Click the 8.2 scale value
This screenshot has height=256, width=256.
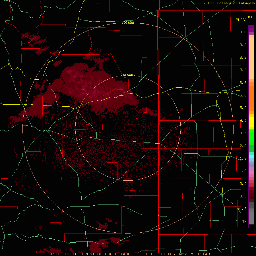coord(243,57)
